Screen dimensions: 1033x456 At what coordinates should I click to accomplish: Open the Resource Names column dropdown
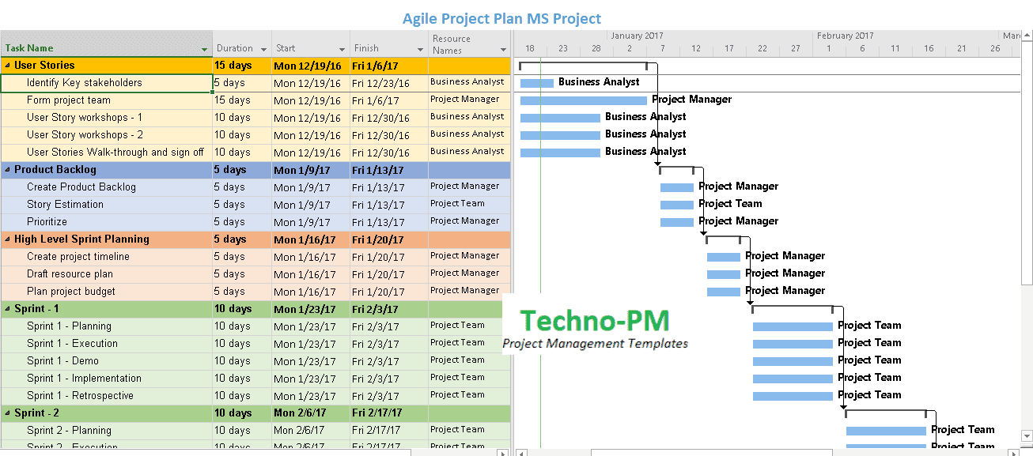(x=502, y=50)
